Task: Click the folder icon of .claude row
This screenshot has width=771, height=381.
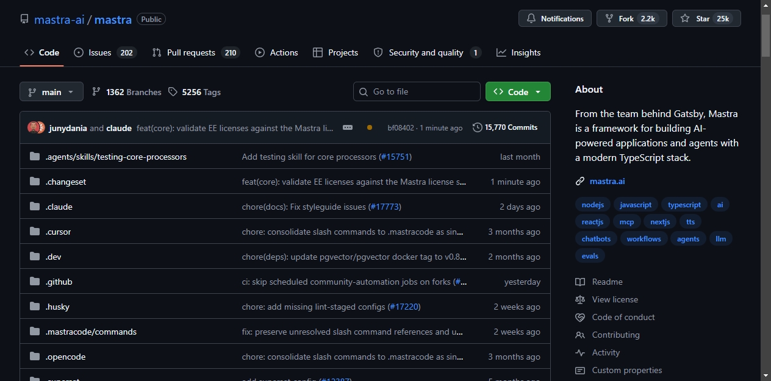Action: [x=35, y=207]
